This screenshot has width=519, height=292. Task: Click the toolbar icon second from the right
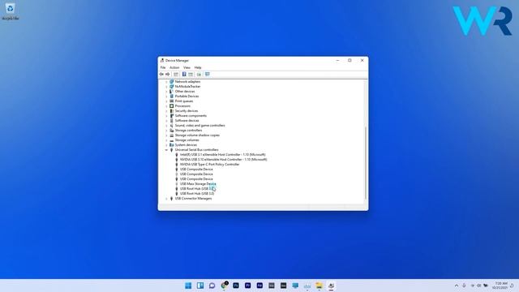point(199,74)
